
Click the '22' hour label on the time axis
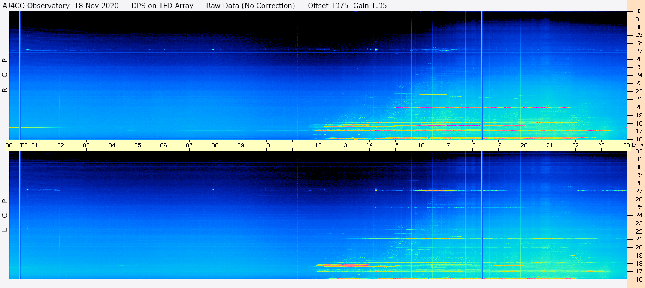coord(575,145)
